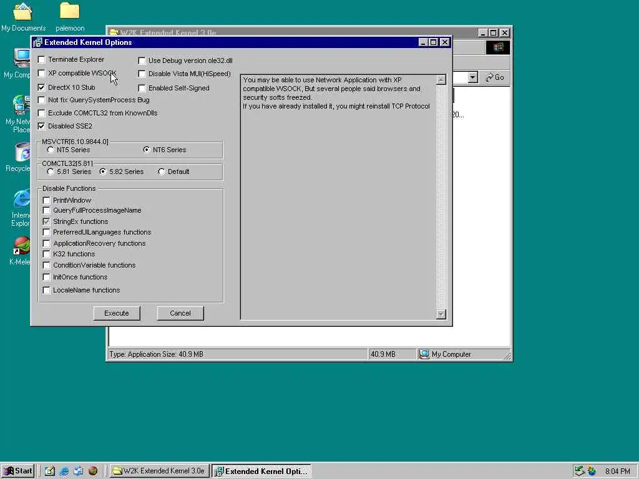This screenshot has height=479, width=639.
Task: Click description pane scroll up arrow
Action: click(441, 80)
